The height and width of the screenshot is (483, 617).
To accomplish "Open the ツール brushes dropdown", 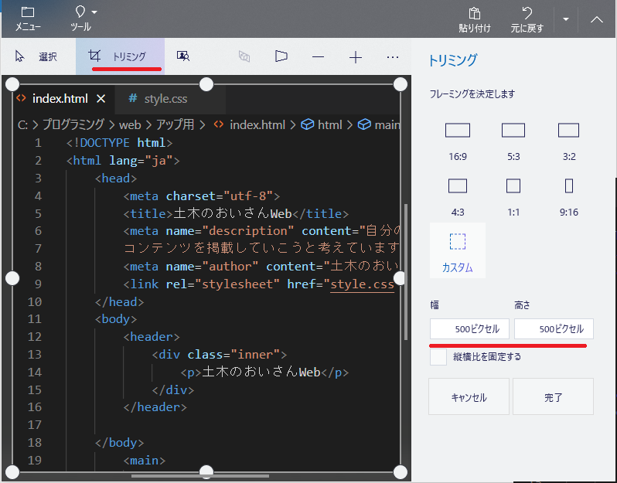I will (x=80, y=19).
